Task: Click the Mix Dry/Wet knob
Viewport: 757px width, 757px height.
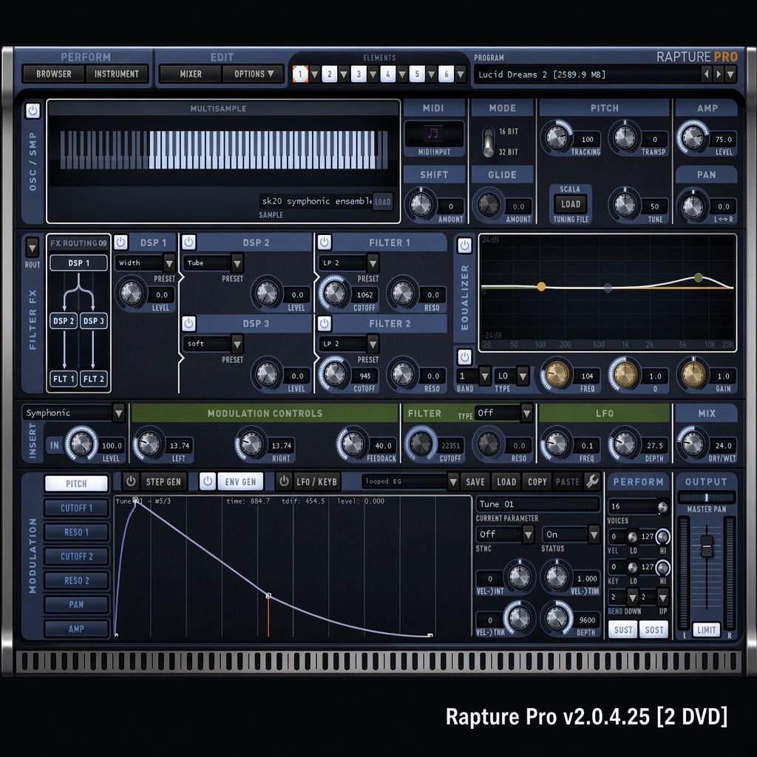Action: (x=692, y=444)
